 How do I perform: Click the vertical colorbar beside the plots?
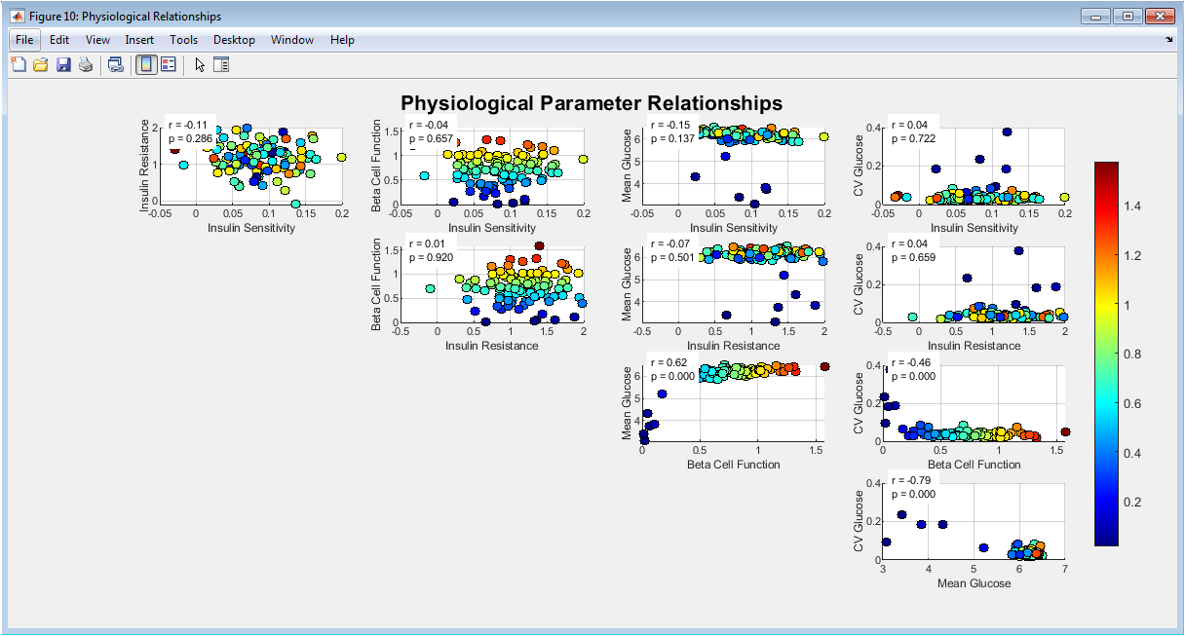pos(1108,353)
